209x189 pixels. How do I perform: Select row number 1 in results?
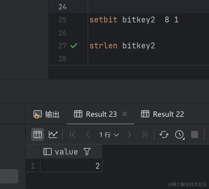33,166
